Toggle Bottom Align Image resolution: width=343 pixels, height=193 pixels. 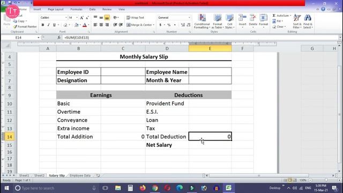(107, 18)
